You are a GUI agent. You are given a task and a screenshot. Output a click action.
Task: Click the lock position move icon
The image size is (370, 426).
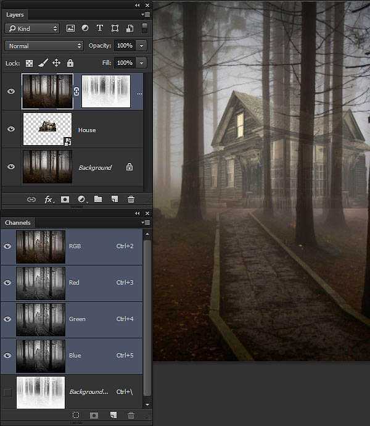click(56, 63)
